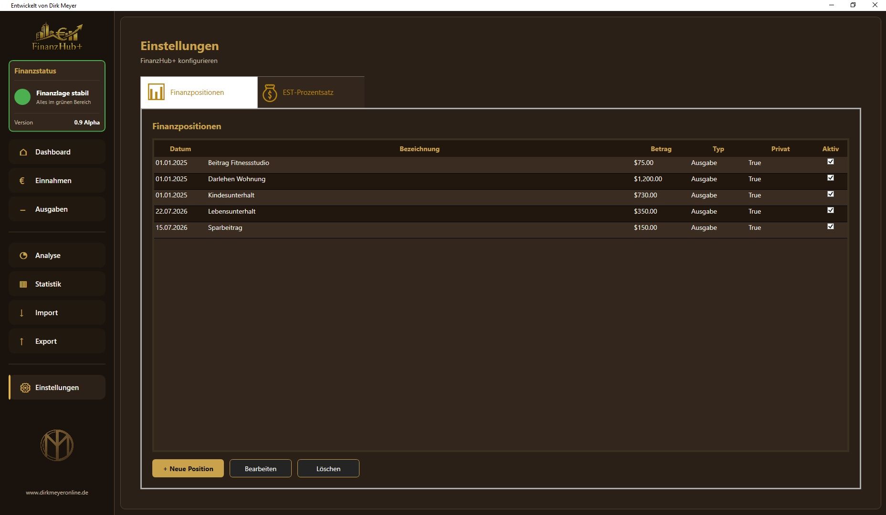Toggle Aktiv checkbox for Lebensunterhalt
This screenshot has width=886, height=515.
(x=831, y=210)
